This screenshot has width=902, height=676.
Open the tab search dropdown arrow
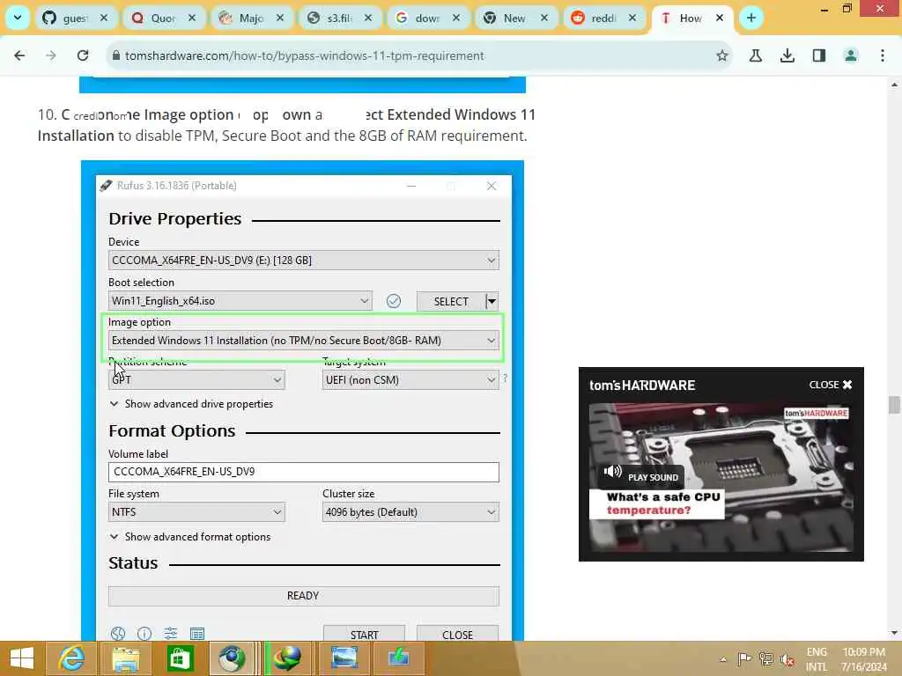[18, 18]
